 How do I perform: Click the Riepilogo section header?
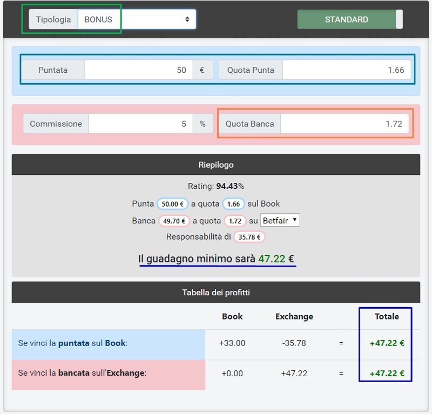point(215,165)
